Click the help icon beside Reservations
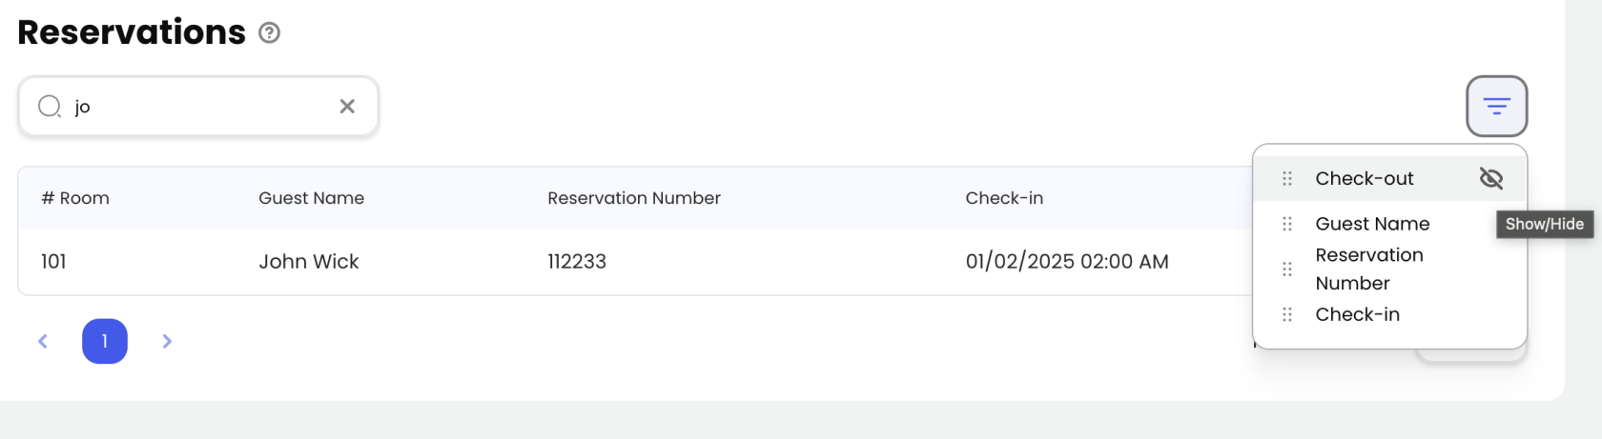Screen dimensions: 1602x439 tap(270, 33)
